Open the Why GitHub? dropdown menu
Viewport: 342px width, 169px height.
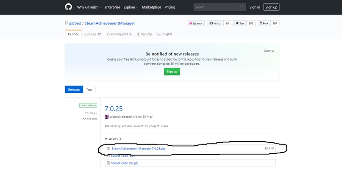tap(89, 7)
